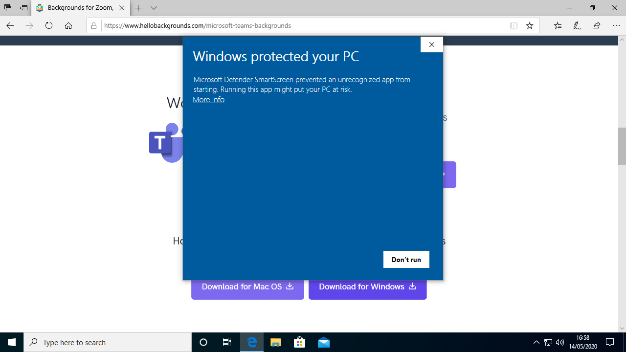Open a new tab
The width and height of the screenshot is (626, 352).
(x=138, y=8)
